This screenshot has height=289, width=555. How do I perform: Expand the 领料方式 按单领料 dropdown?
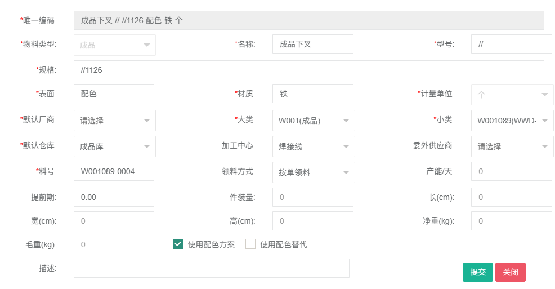tap(313, 172)
